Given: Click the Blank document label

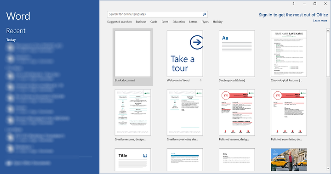Looking at the screenshot, I should (x=125, y=80).
